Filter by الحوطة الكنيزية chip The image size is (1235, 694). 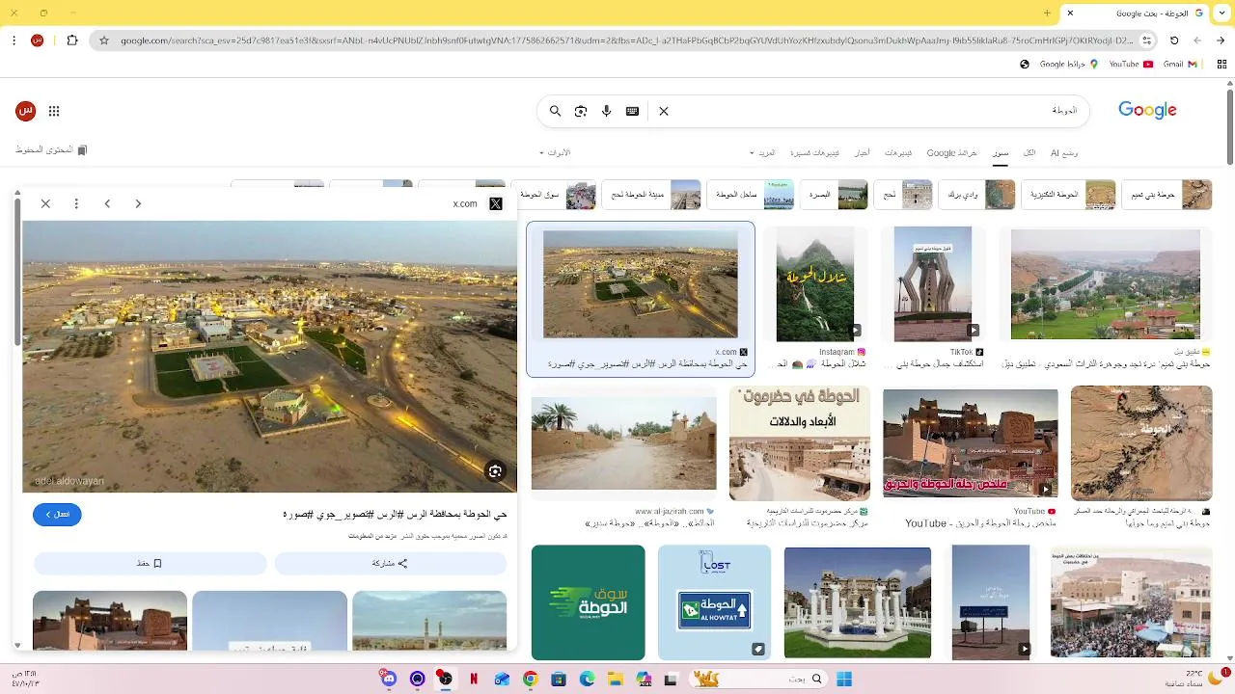1067,195
